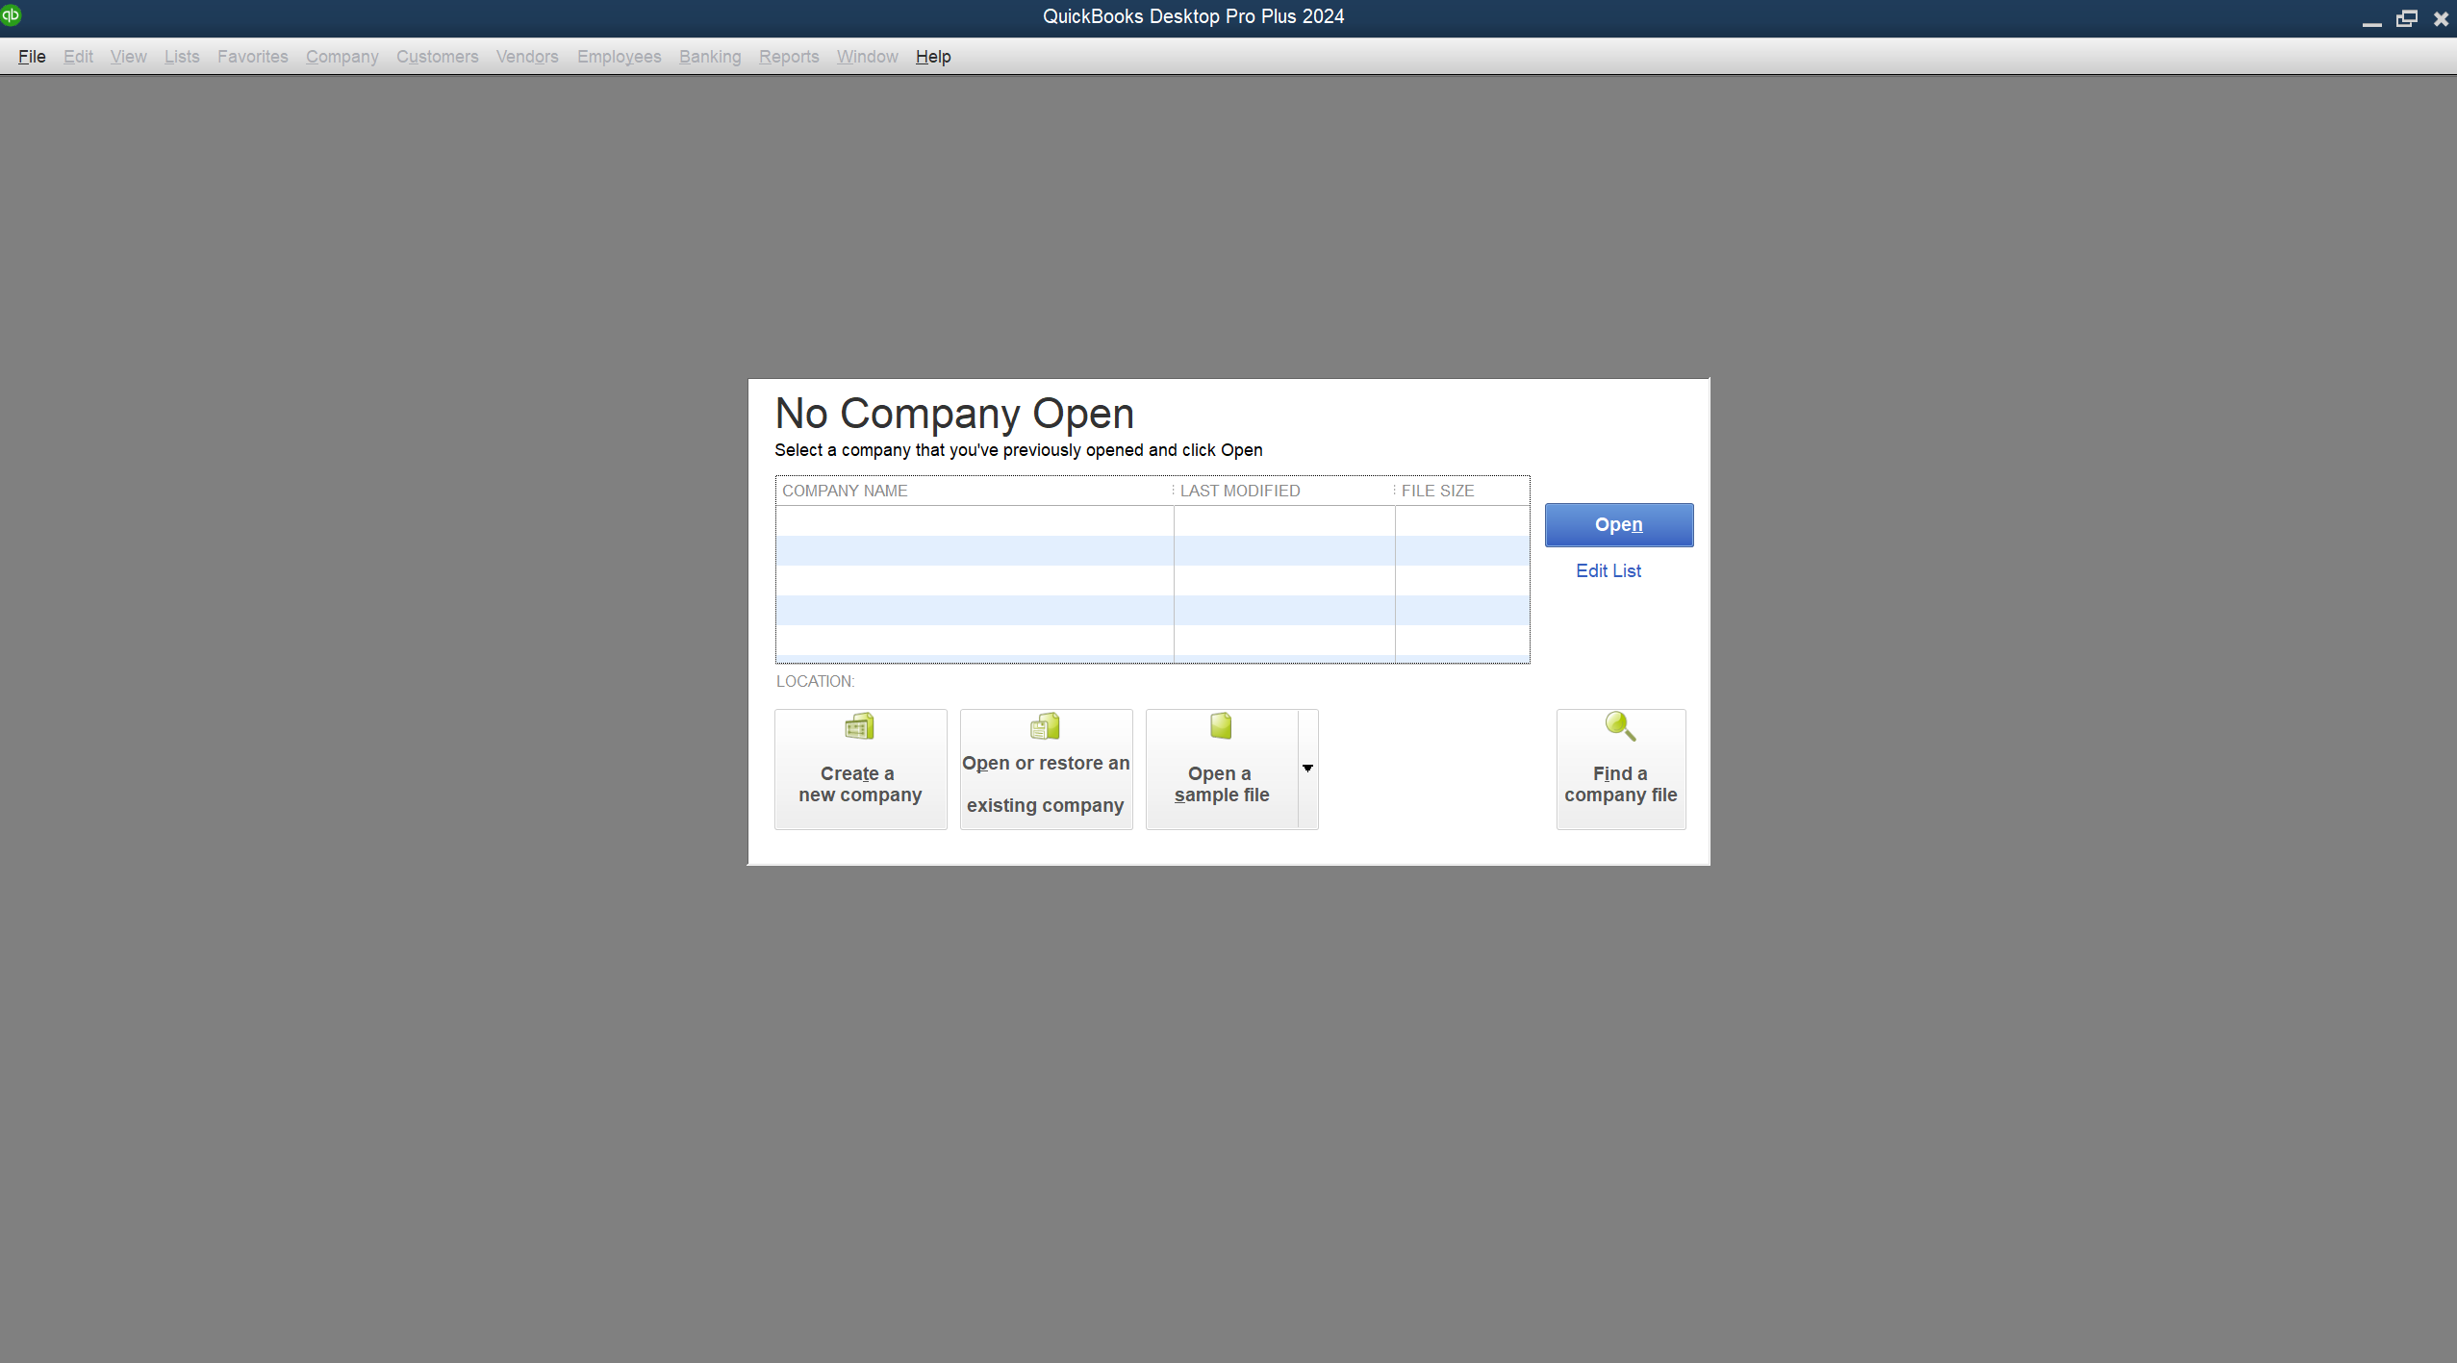The height and width of the screenshot is (1363, 2457).
Task: Open the Banking menu
Action: click(x=710, y=57)
